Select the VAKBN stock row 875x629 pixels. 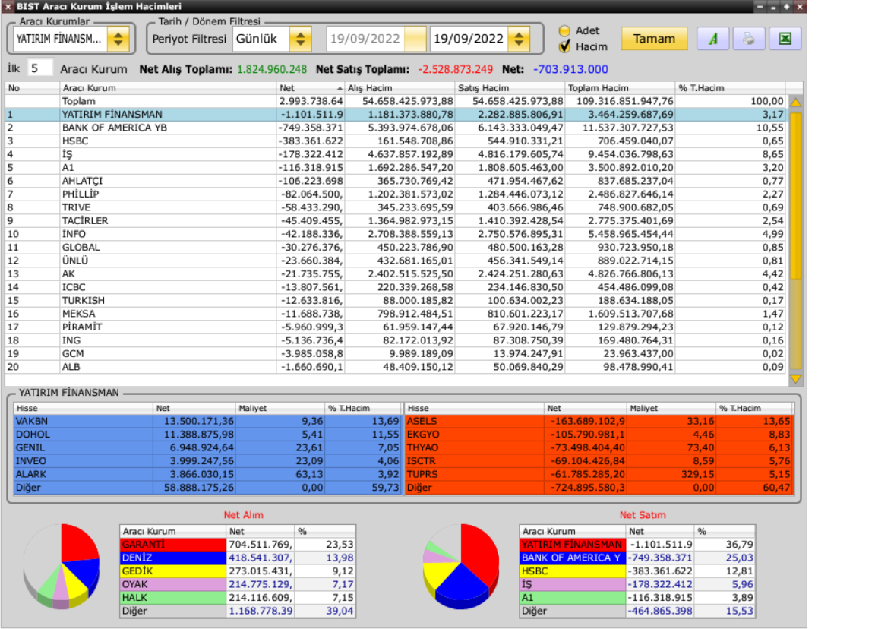pyautogui.click(x=207, y=422)
